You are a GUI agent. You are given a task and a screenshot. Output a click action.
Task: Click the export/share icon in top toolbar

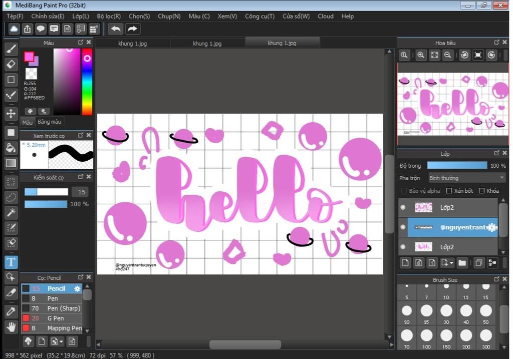point(27,29)
